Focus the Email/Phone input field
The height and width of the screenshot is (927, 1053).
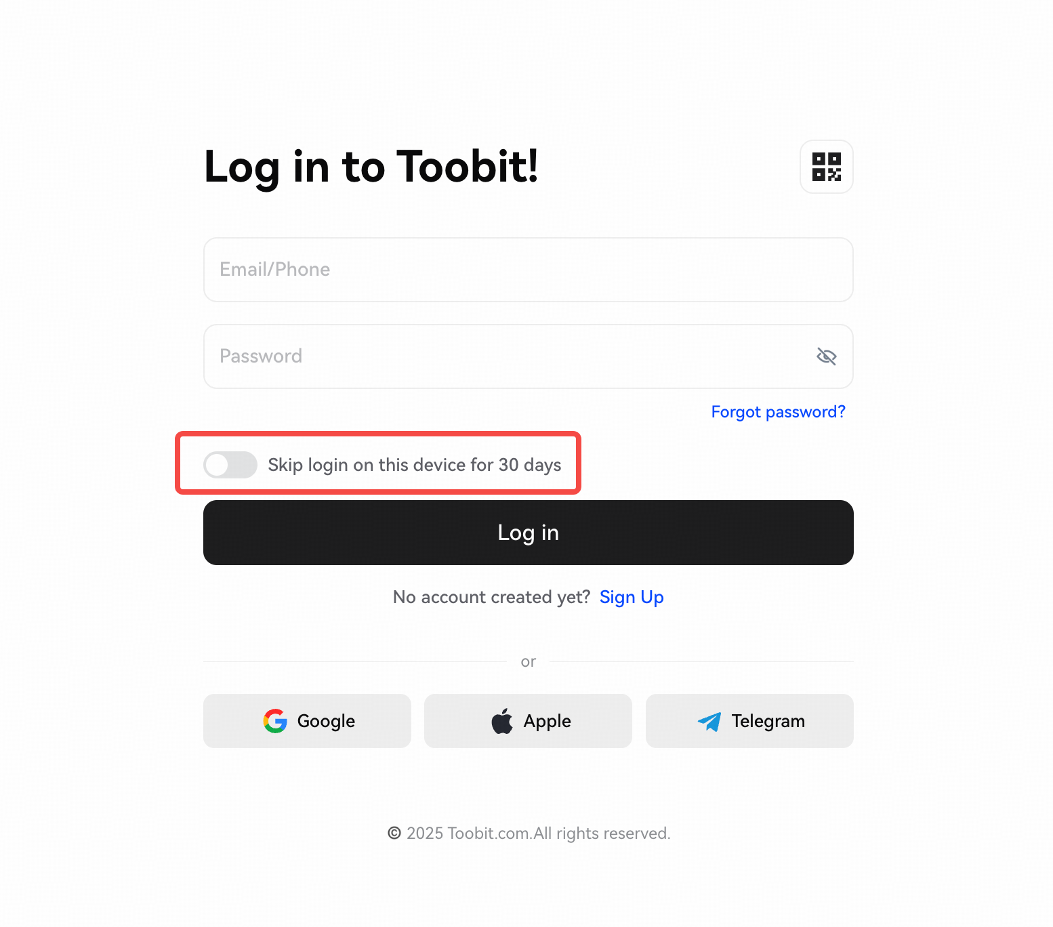528,270
